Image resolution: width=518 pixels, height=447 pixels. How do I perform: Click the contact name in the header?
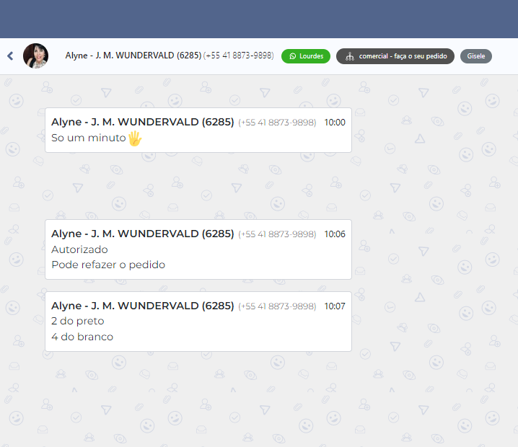tap(133, 56)
